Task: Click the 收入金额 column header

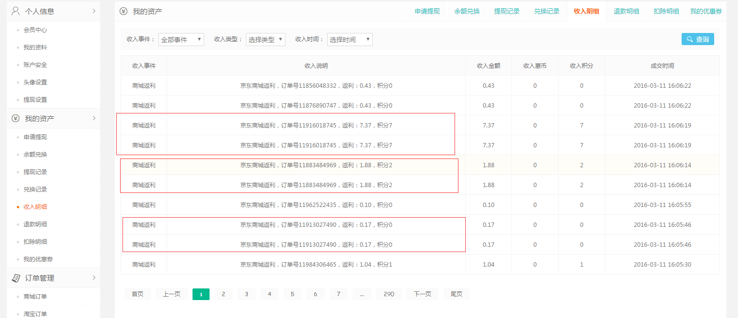Action: pyautogui.click(x=489, y=65)
